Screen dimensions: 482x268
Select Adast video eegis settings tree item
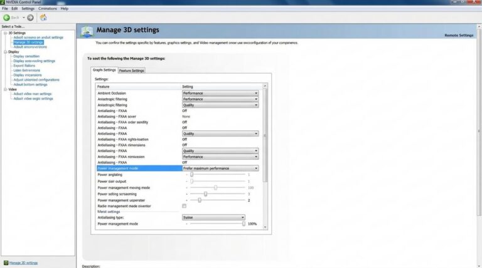33,98
